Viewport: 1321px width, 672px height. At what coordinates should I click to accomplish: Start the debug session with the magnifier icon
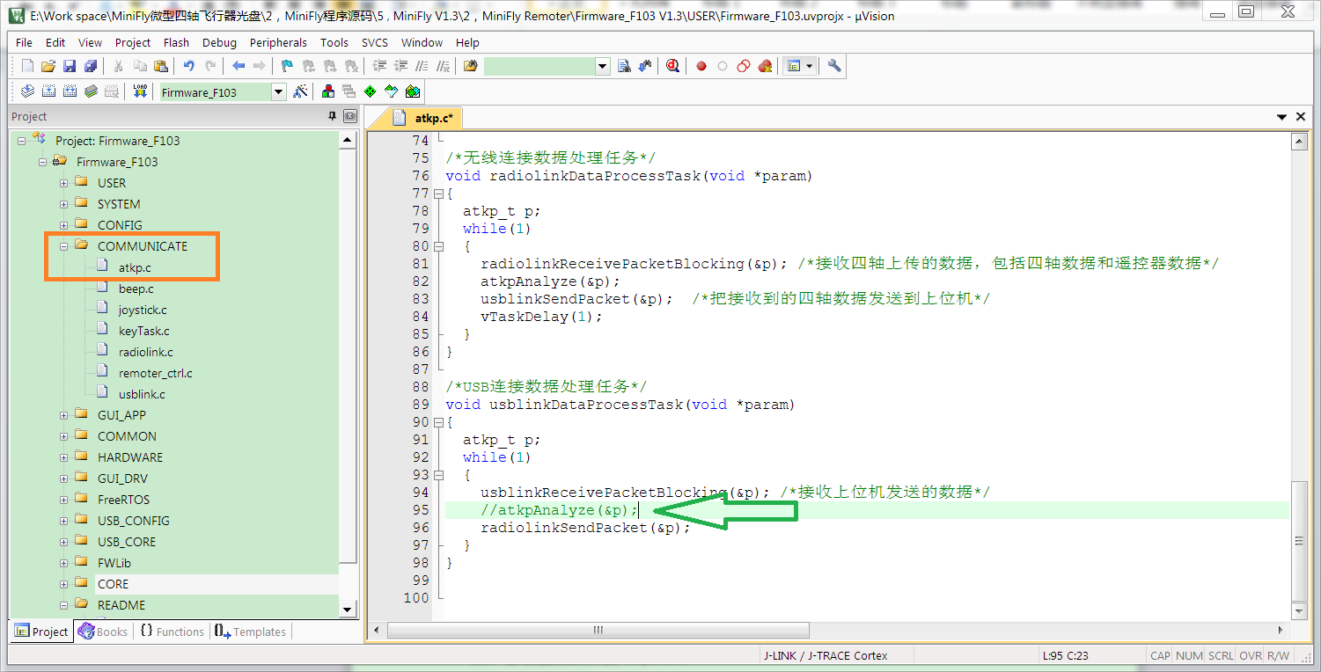coord(673,66)
